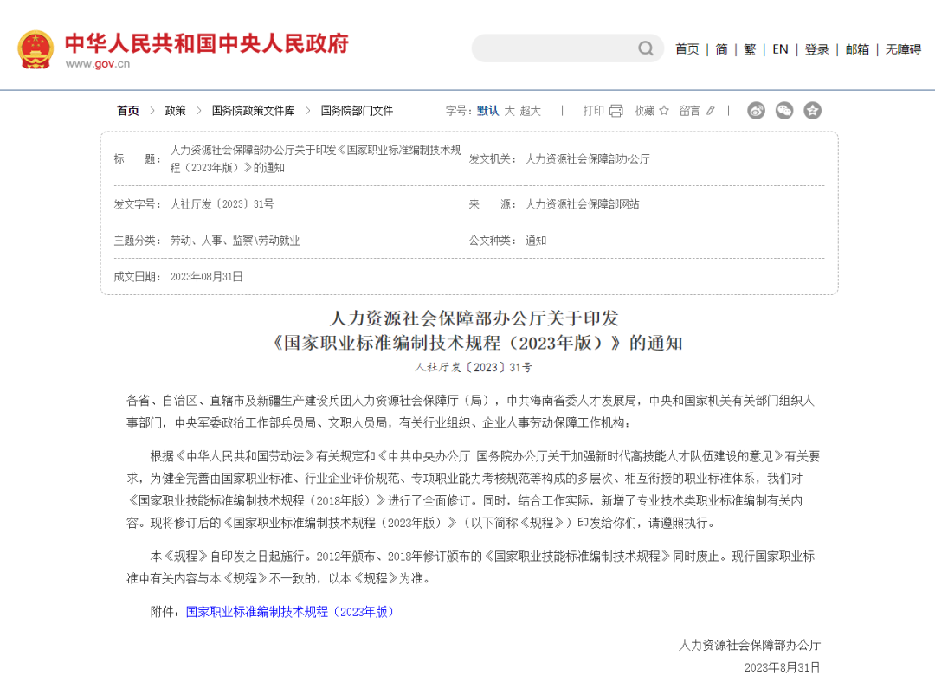Go to 首页 in the breadcrumb
This screenshot has width=935, height=682.
(x=127, y=111)
